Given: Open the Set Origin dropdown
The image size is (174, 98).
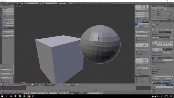Looking at the screenshot, I should (8, 28).
